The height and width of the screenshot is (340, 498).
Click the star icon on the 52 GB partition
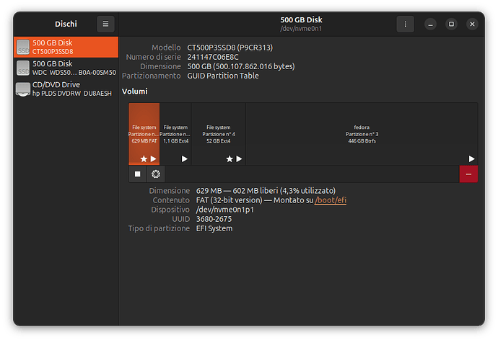point(230,158)
